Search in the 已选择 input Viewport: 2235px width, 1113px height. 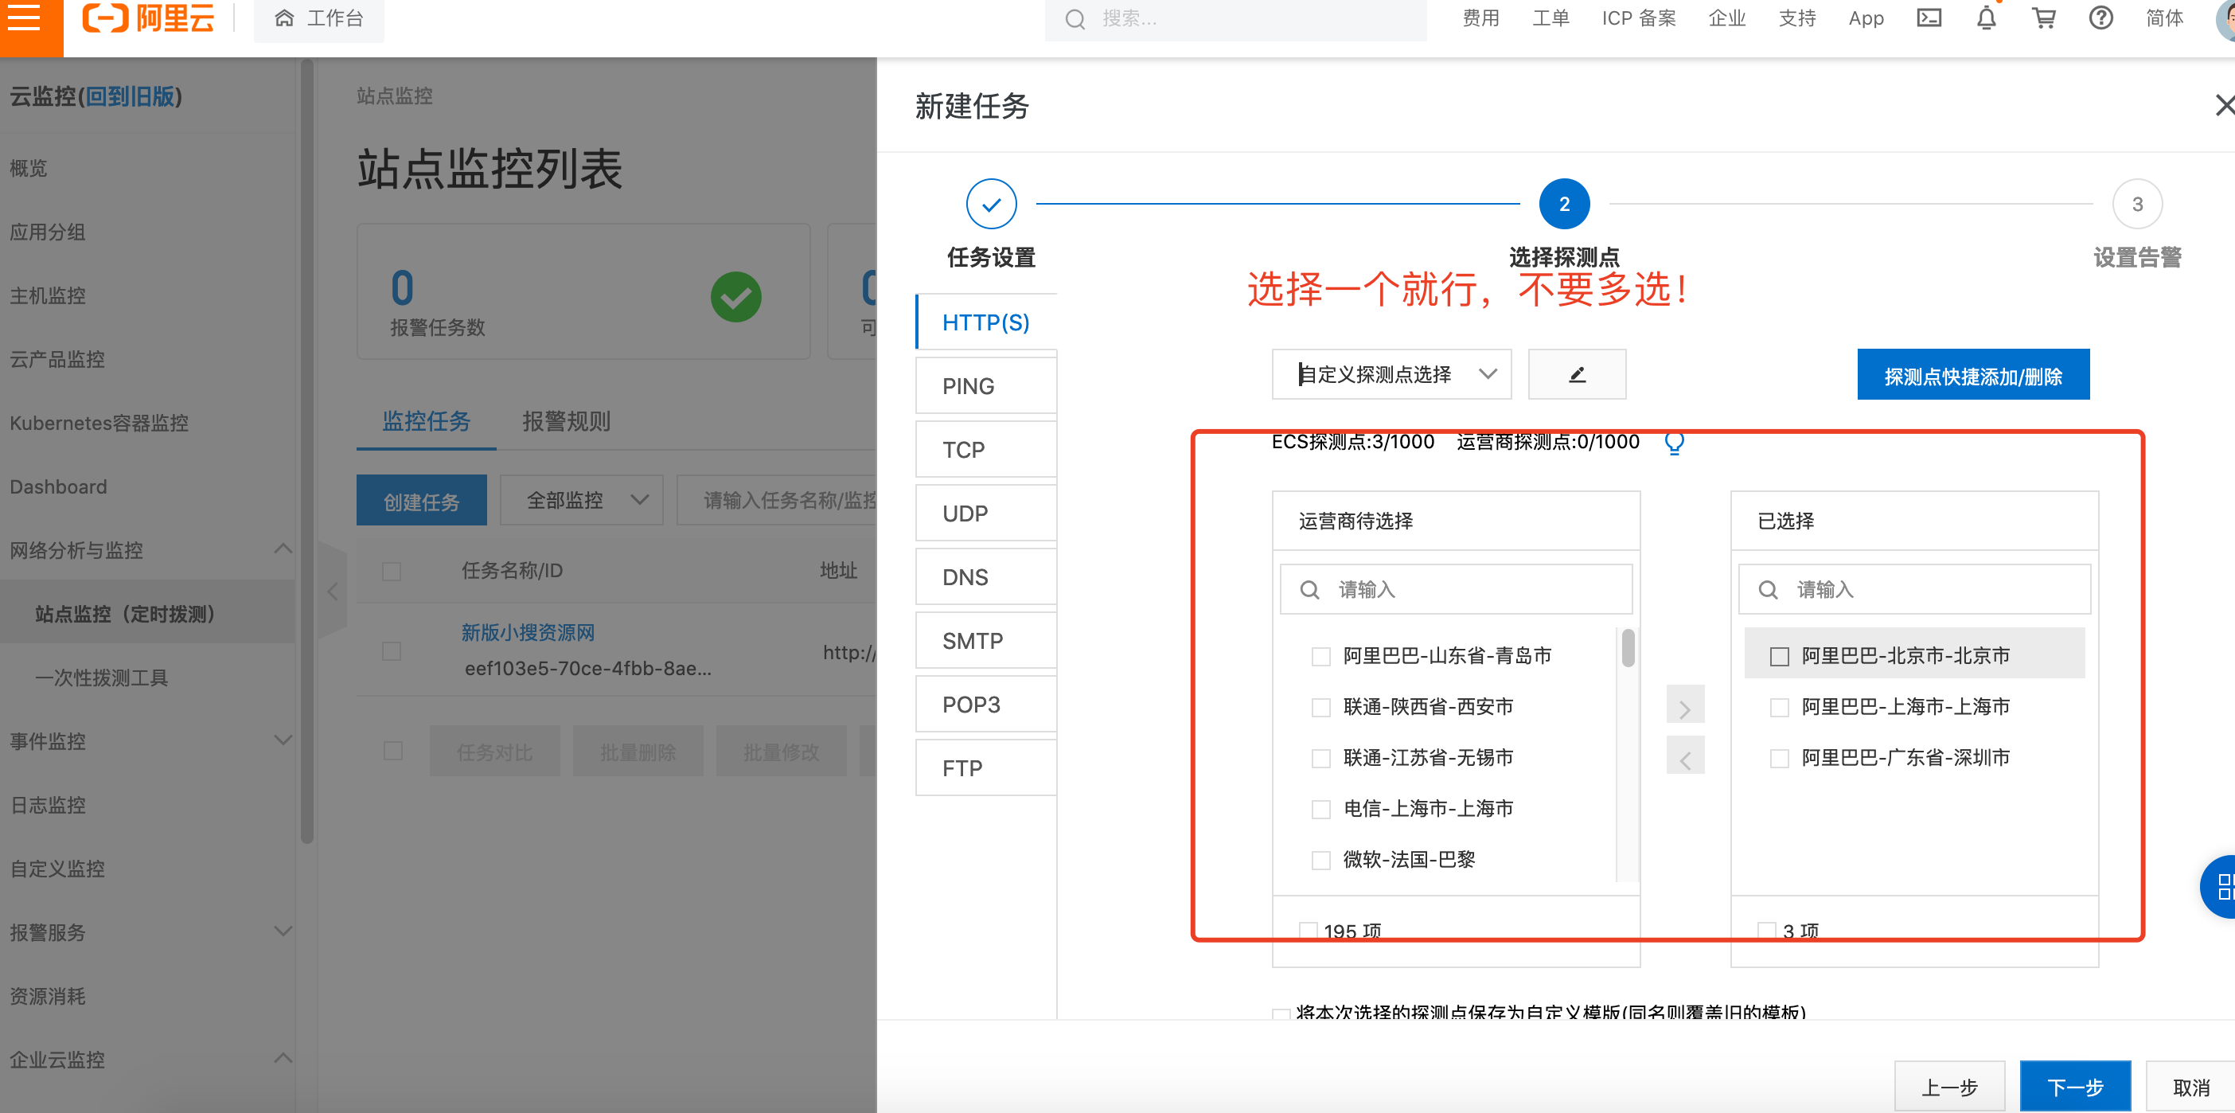1914,589
